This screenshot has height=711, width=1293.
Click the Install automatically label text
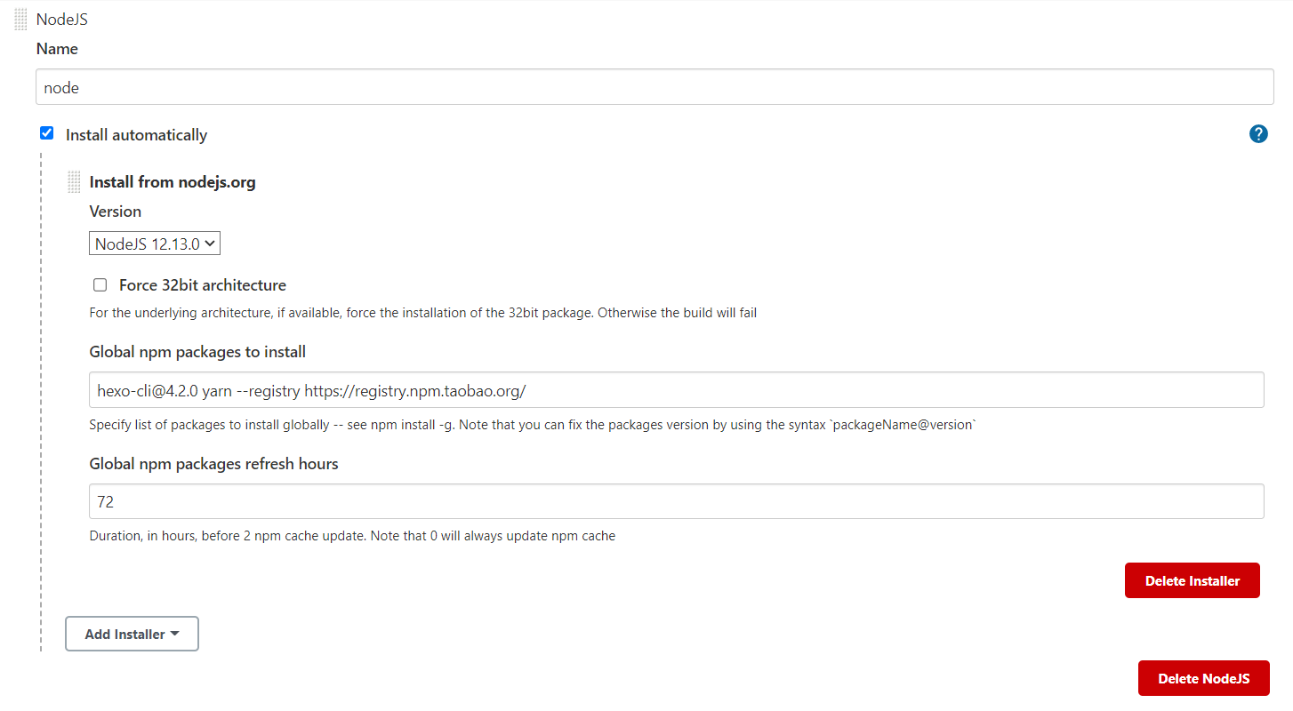coord(136,135)
